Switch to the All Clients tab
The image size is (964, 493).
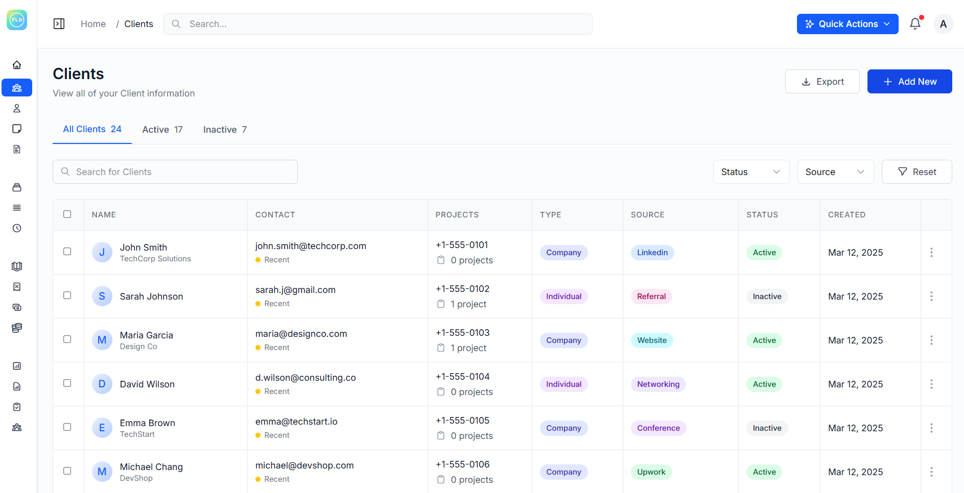tap(92, 130)
